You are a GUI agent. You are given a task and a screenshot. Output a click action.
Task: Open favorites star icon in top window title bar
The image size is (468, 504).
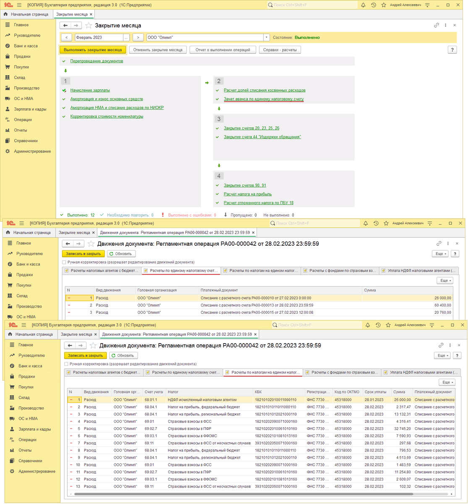click(384, 5)
